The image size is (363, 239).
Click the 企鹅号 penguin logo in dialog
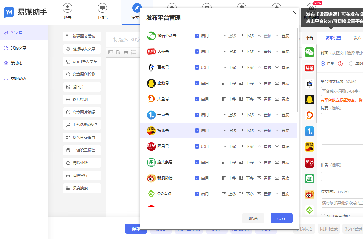pyautogui.click(x=151, y=83)
